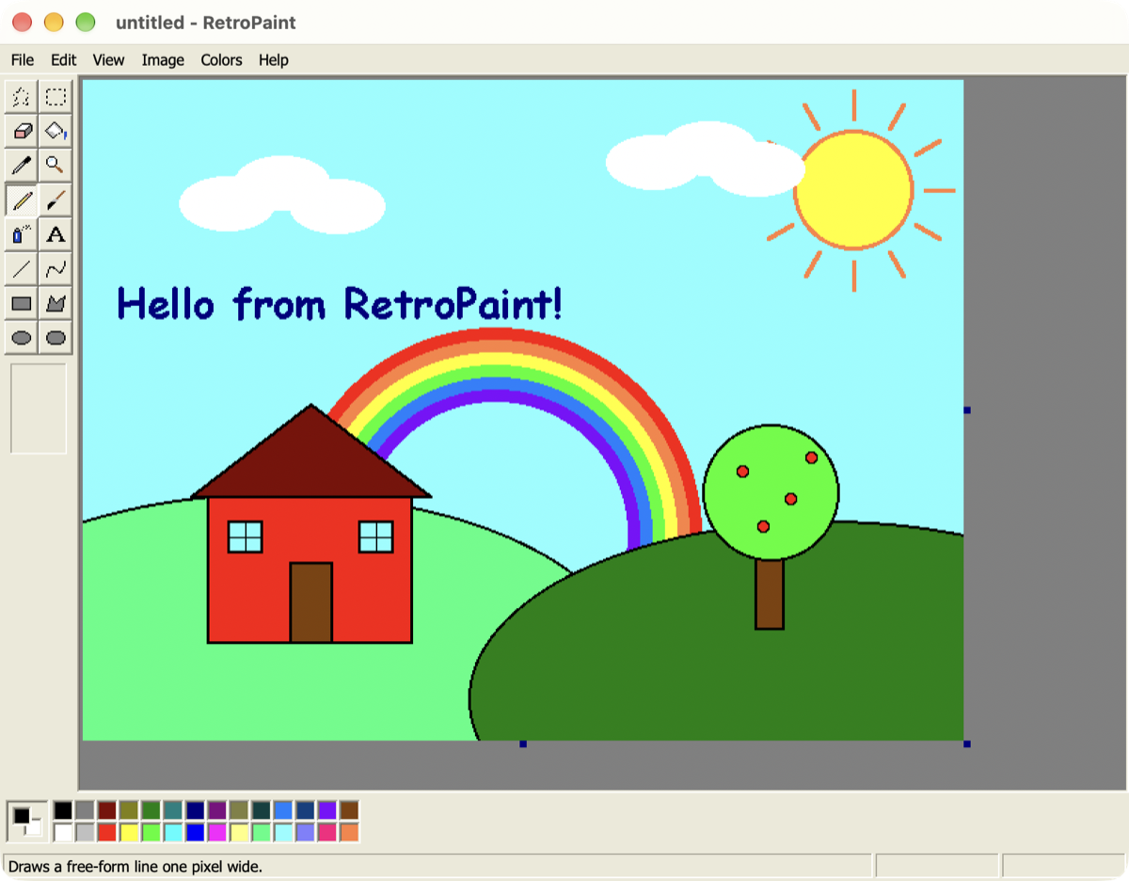1129x881 pixels.
Task: Select the Rectangle shape tool
Action: coord(22,303)
